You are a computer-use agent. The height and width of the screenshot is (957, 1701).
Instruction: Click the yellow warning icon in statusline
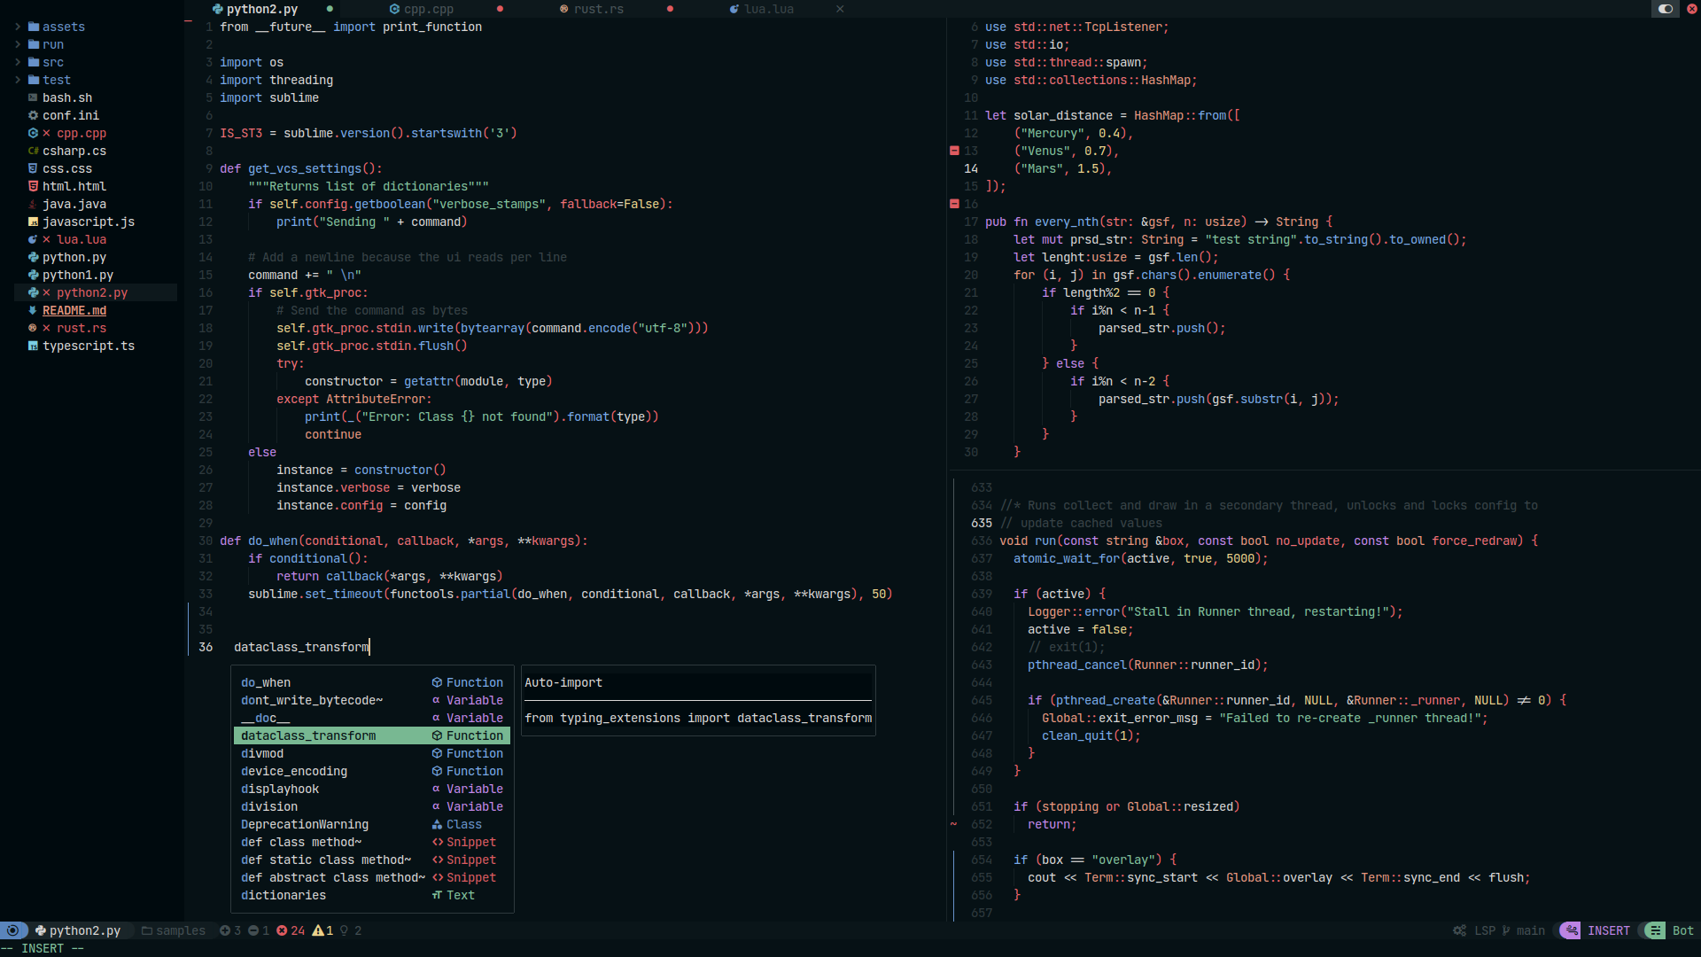[317, 930]
